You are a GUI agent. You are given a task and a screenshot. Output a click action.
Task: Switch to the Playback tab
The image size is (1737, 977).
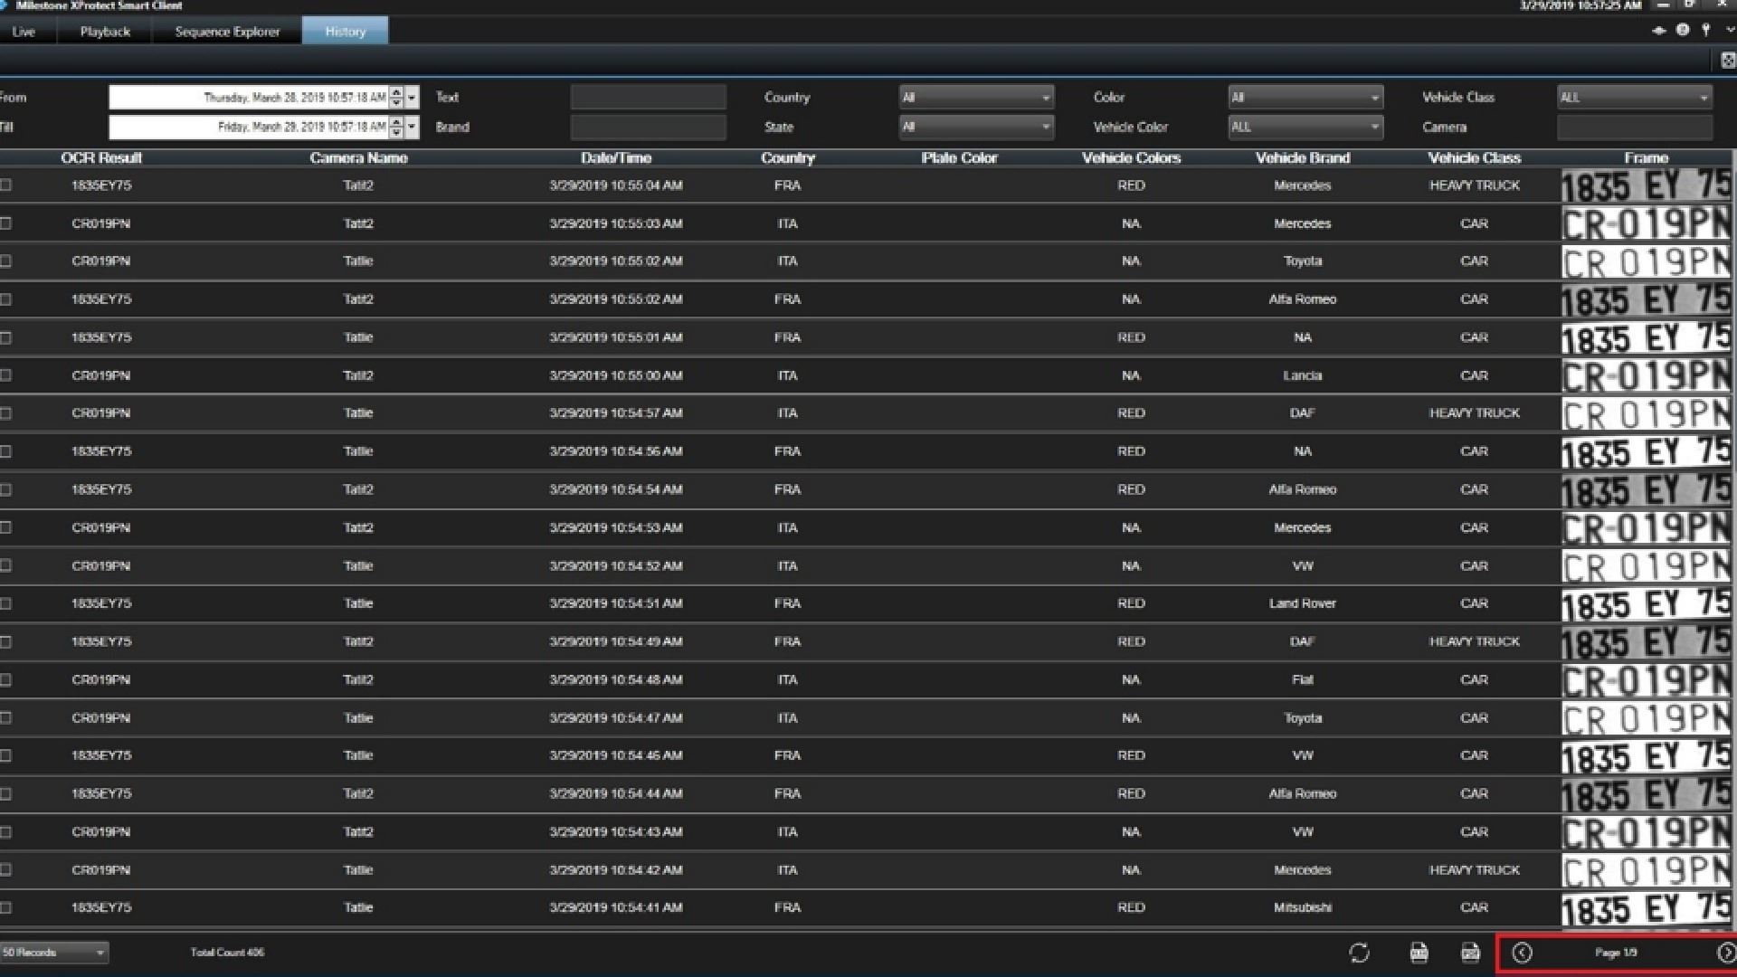click(x=105, y=31)
